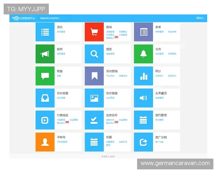Open the 客服 speech bubble icon tile
Image resolution: width=217 pixels, height=173 pixels.
pyautogui.click(x=45, y=76)
